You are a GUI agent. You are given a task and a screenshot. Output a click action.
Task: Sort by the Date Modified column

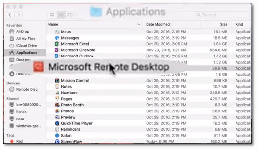click(x=172, y=24)
